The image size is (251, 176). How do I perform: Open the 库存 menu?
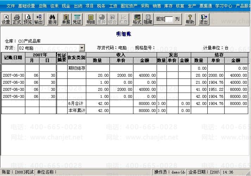168,6
